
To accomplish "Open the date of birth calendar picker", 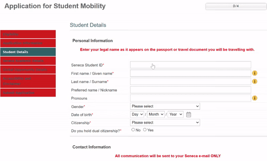I will click(188, 114).
